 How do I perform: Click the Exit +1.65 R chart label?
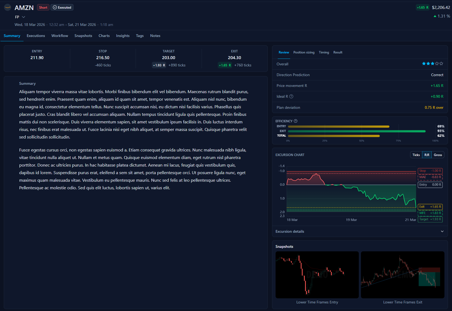pyautogui.click(x=430, y=207)
